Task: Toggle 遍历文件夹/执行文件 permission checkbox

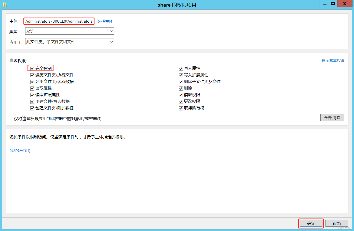Action: (32, 75)
